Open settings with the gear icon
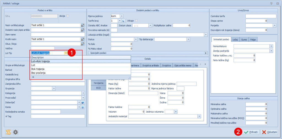Screen dimensions: 282x139 pyautogui.click(x=16, y=132)
